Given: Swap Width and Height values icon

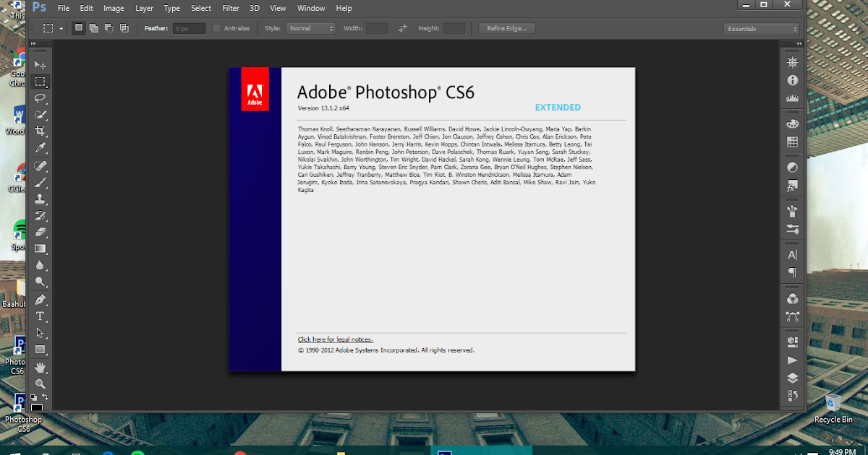Looking at the screenshot, I should click(x=403, y=28).
